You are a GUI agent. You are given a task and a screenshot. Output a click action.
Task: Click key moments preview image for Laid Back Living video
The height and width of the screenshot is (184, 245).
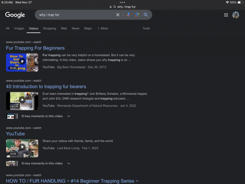(x=12, y=164)
